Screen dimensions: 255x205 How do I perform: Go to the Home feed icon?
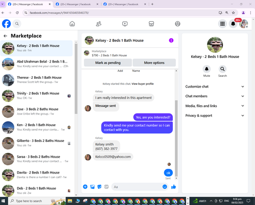72,24
